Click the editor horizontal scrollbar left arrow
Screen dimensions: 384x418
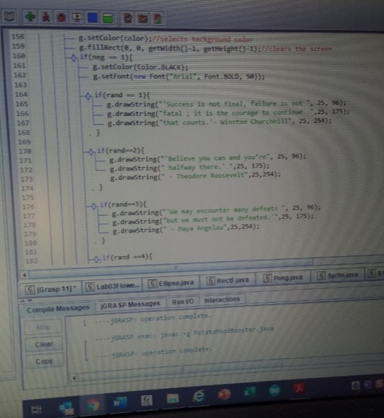click(x=25, y=275)
